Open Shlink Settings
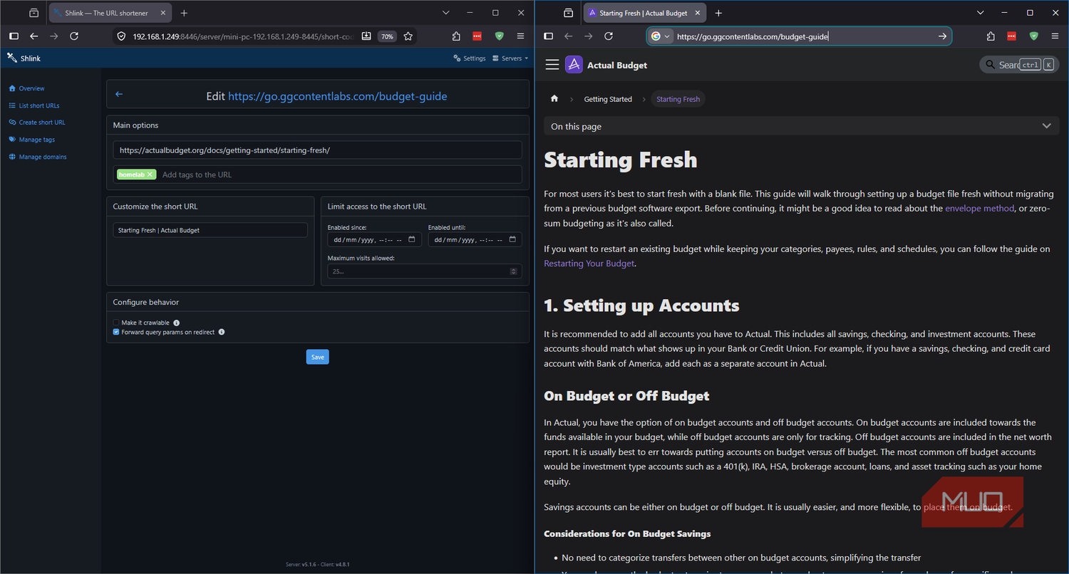The image size is (1069, 574). pos(470,58)
